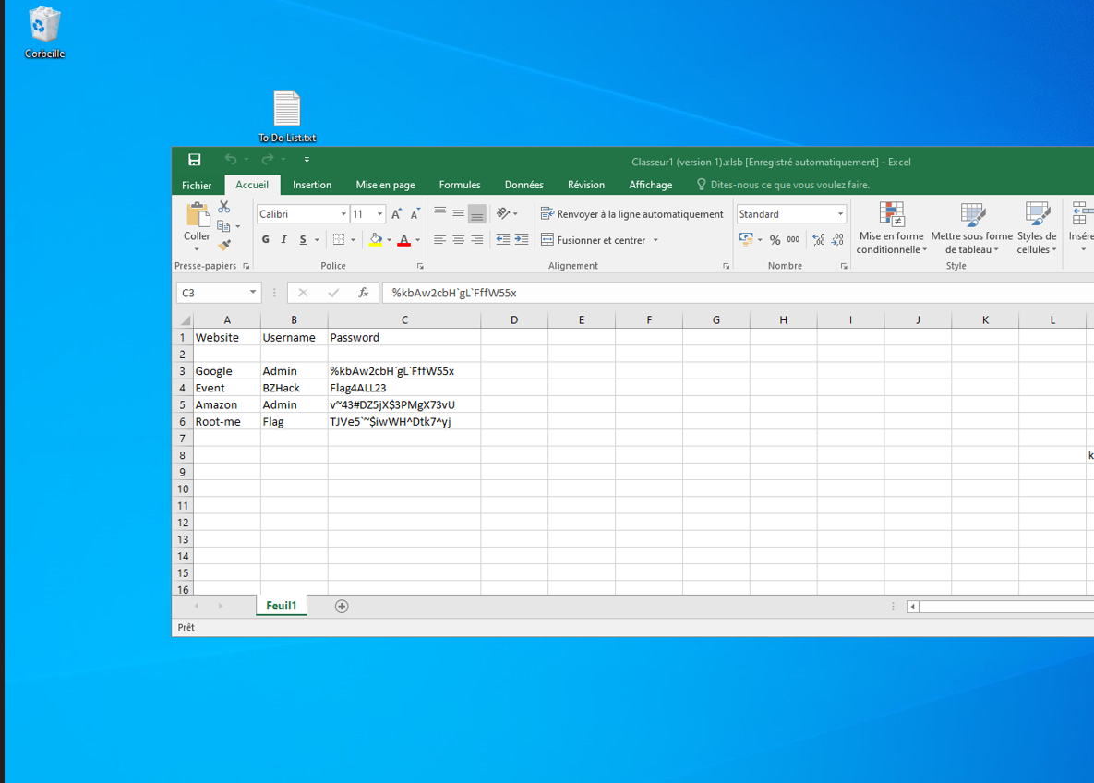Align text right in the ribbon

(x=477, y=239)
